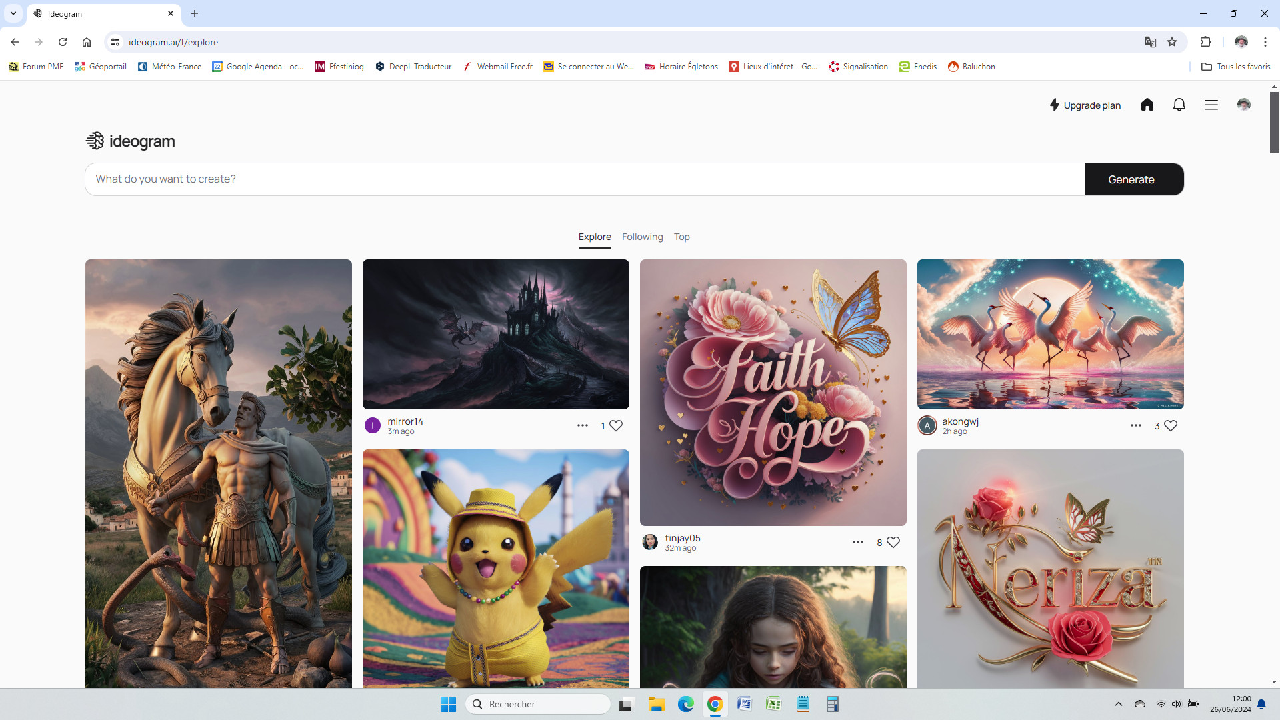Screen dimensions: 1280x720
Task: Click the taskbar Rechercher search box
Action: pos(538,704)
